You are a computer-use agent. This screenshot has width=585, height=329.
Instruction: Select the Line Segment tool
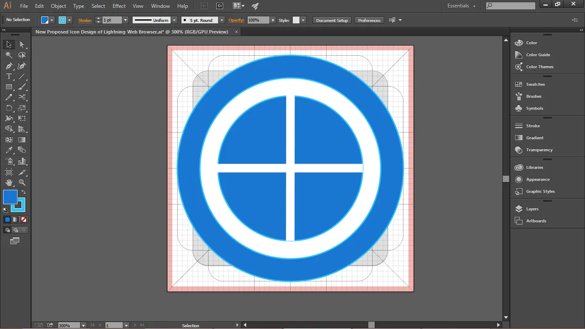(22, 76)
